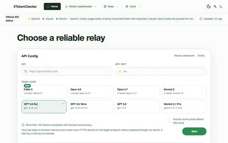The height and width of the screenshot is (143, 228).
Task: Open the Model Leaderboard menu
Action: click(81, 6)
